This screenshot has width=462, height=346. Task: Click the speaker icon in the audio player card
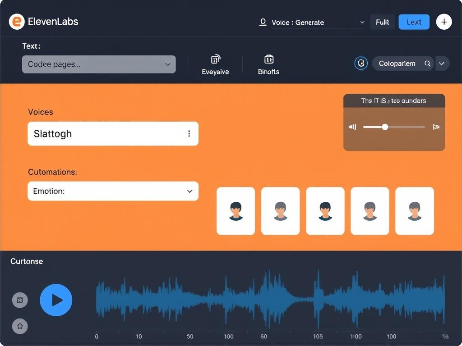(352, 127)
